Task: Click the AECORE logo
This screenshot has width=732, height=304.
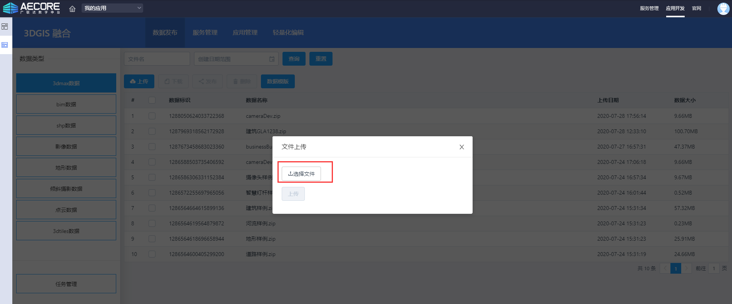Action: [x=32, y=8]
